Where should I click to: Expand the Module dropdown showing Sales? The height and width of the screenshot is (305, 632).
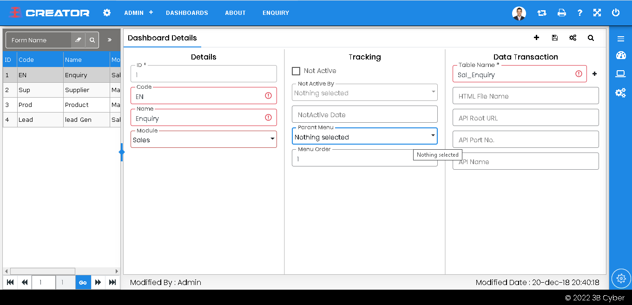pyautogui.click(x=204, y=139)
